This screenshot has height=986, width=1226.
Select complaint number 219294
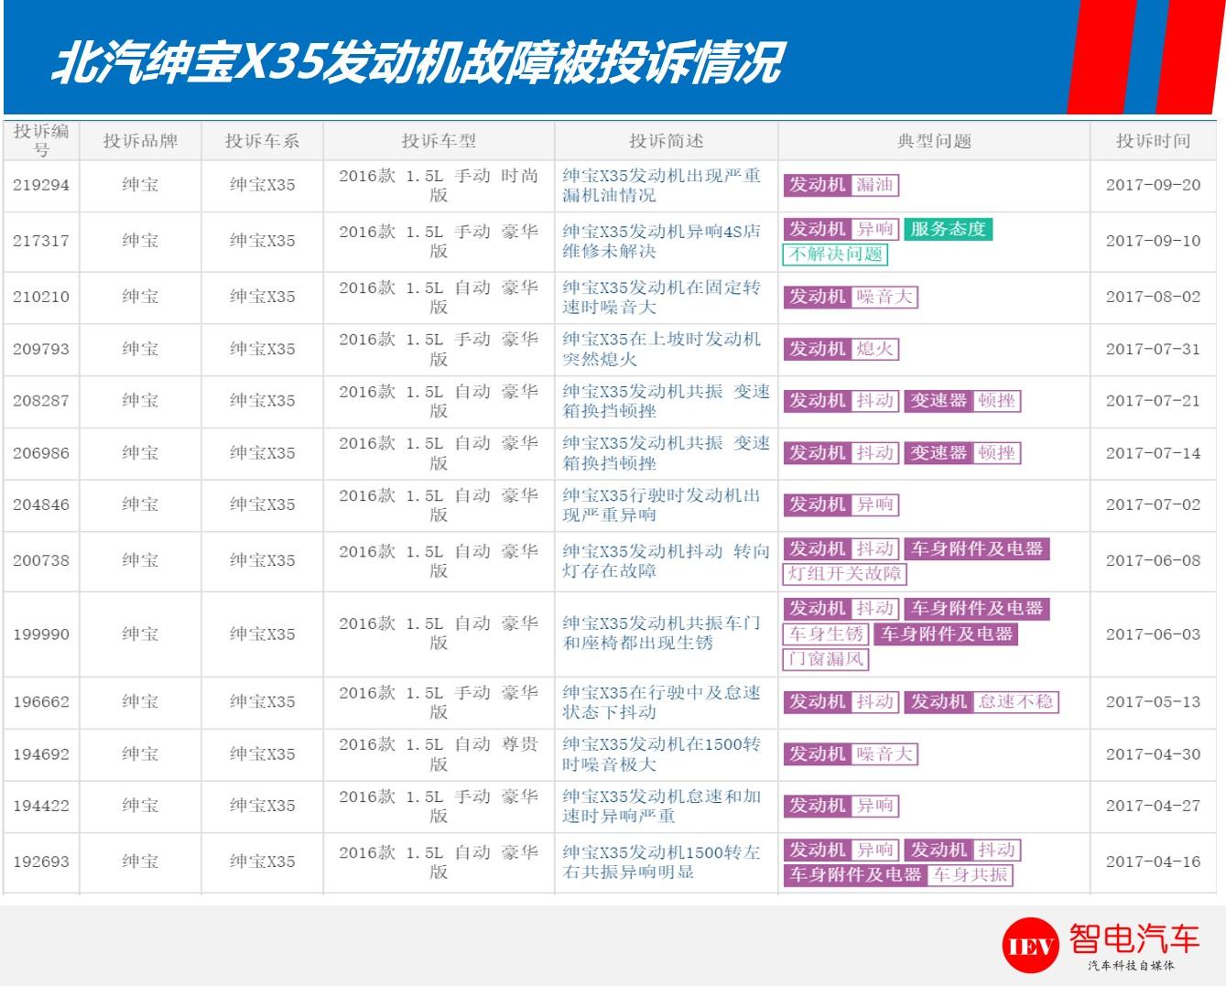pyautogui.click(x=41, y=185)
